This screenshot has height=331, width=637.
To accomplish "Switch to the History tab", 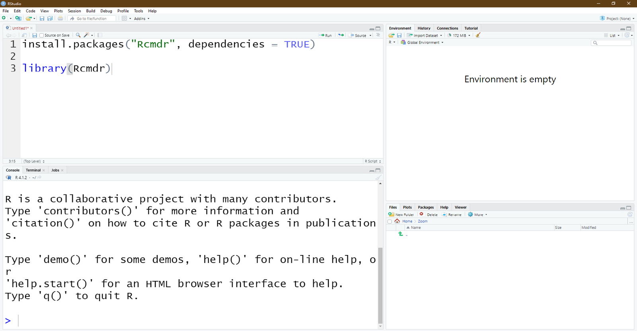I will [424, 28].
